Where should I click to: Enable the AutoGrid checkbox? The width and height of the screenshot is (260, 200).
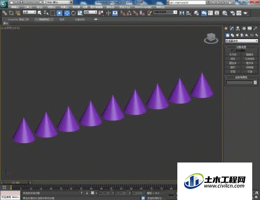233,51
